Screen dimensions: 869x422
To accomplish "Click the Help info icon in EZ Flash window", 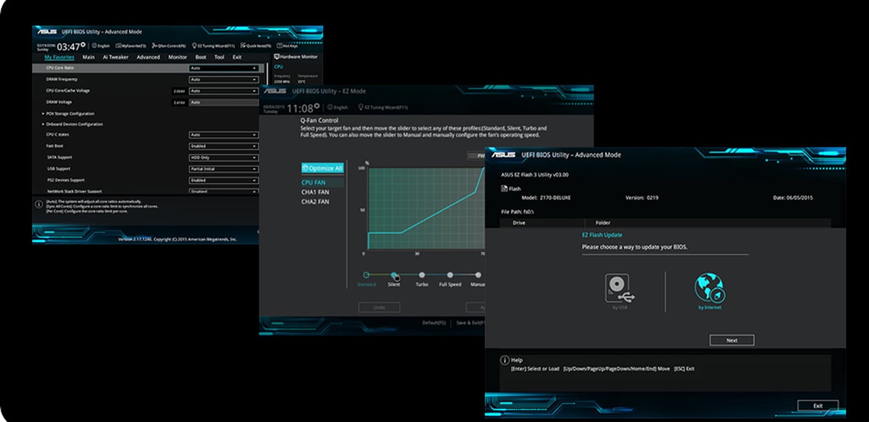I will (505, 360).
